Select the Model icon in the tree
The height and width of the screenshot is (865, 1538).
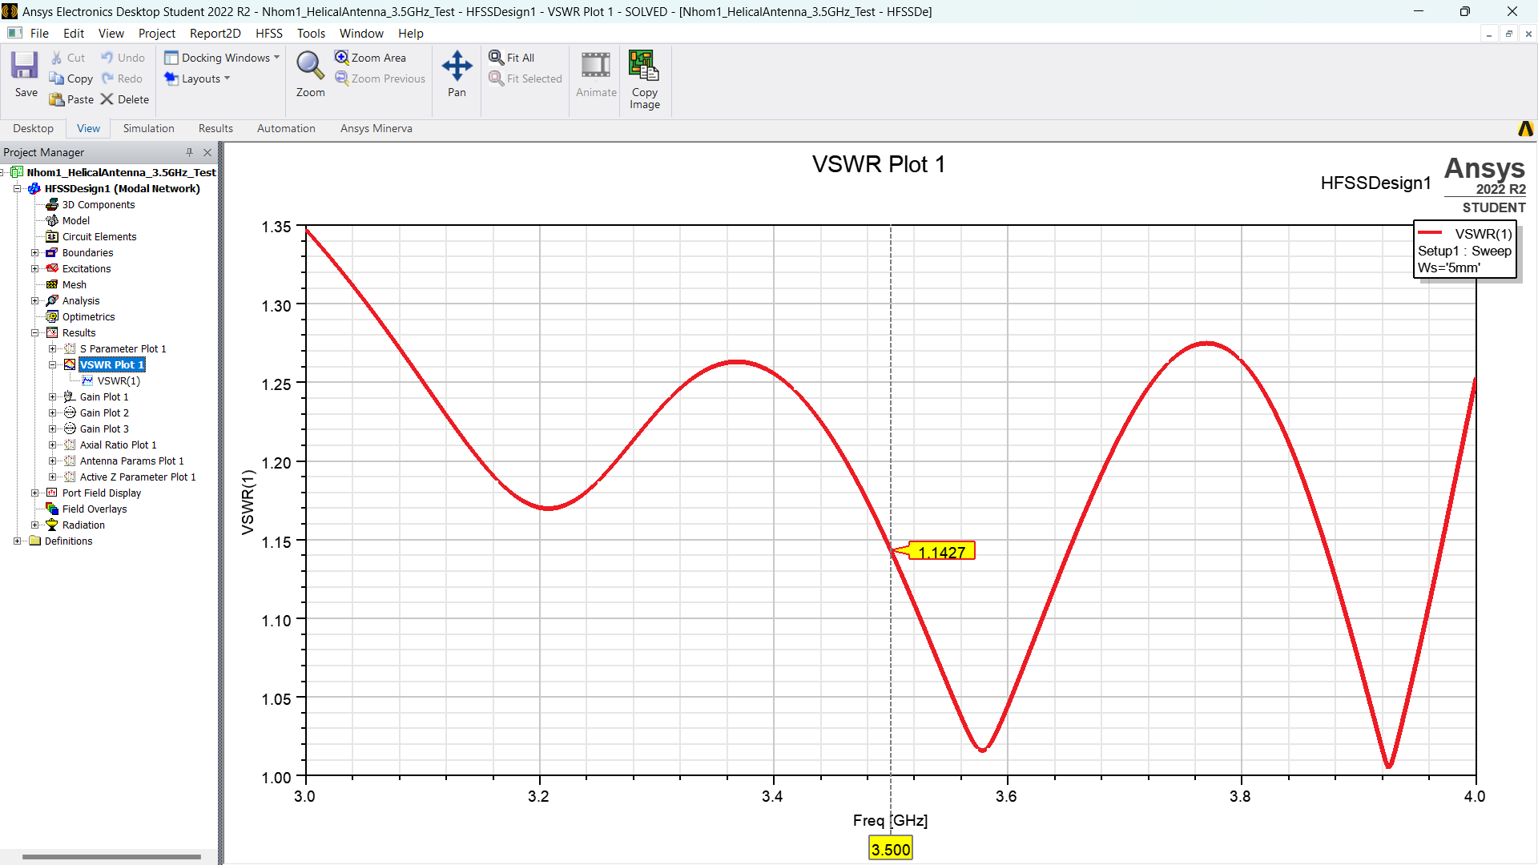pos(52,220)
